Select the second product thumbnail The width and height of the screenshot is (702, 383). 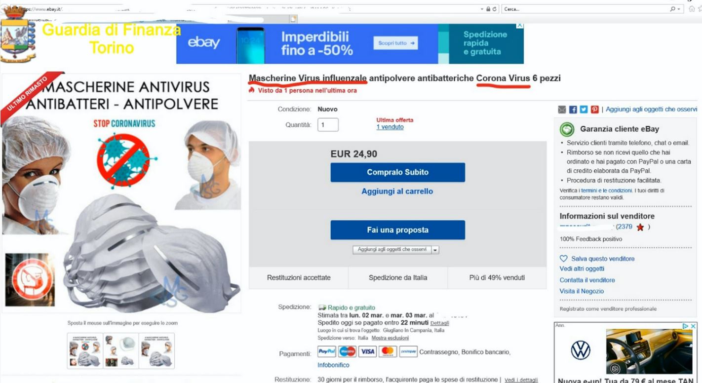121,351
